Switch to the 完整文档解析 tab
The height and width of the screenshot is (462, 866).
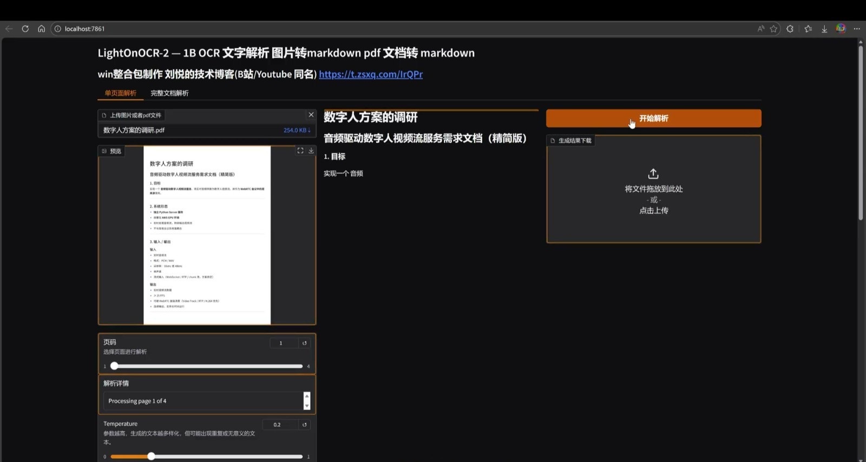tap(169, 93)
